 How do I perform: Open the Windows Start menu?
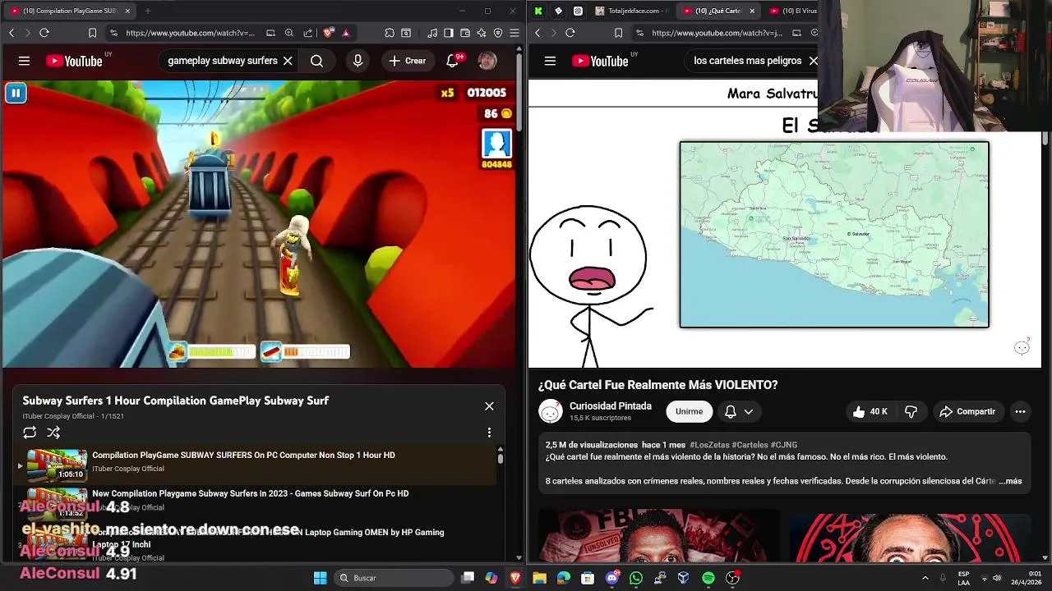click(x=320, y=578)
